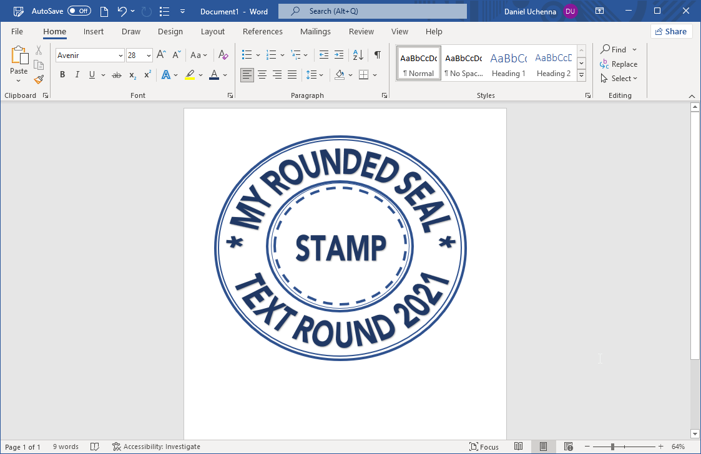The height and width of the screenshot is (454, 701).
Task: Switch to Web Layout view icon
Action: tap(569, 447)
